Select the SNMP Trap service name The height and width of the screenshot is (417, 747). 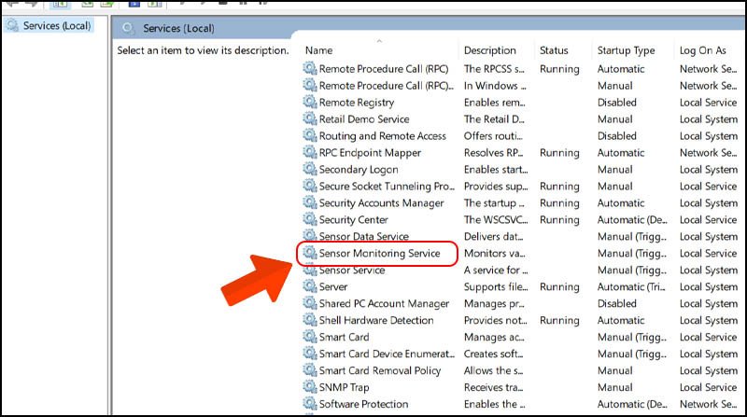344,387
